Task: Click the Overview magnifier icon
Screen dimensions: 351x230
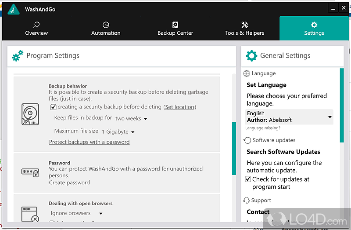Action: click(36, 25)
